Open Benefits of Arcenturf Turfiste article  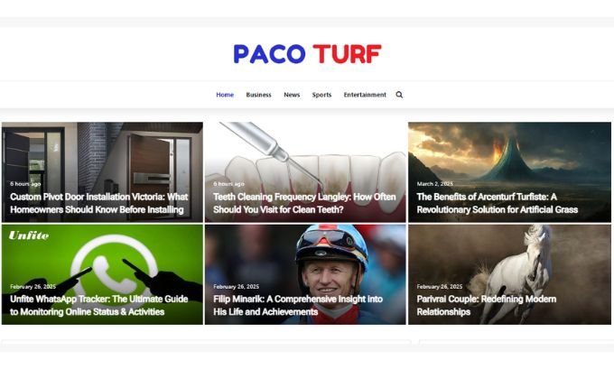(497, 203)
